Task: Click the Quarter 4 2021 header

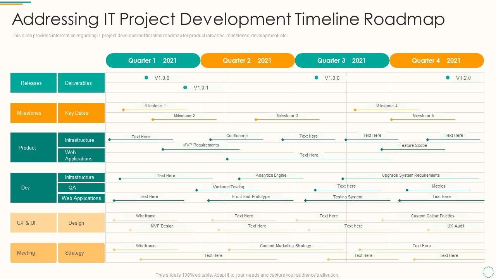Action: coord(436,60)
